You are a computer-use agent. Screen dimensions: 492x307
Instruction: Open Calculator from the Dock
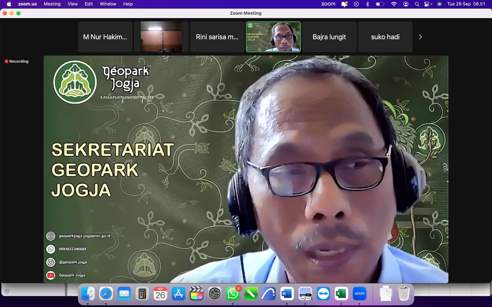(x=142, y=294)
